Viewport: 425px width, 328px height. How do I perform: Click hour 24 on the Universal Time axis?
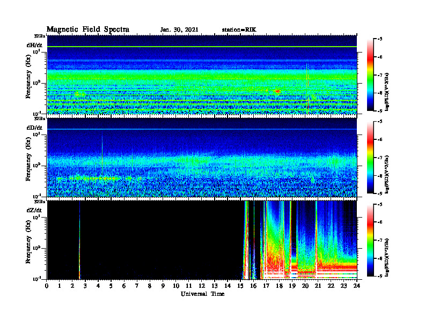coord(357,286)
